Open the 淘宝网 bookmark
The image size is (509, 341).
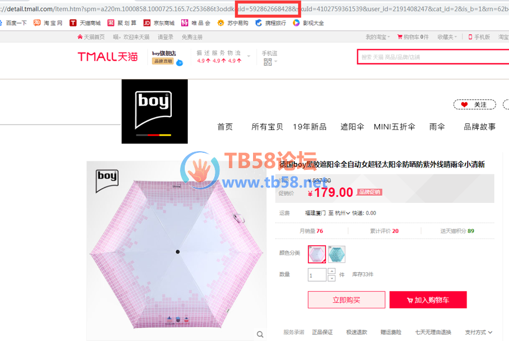(48, 23)
